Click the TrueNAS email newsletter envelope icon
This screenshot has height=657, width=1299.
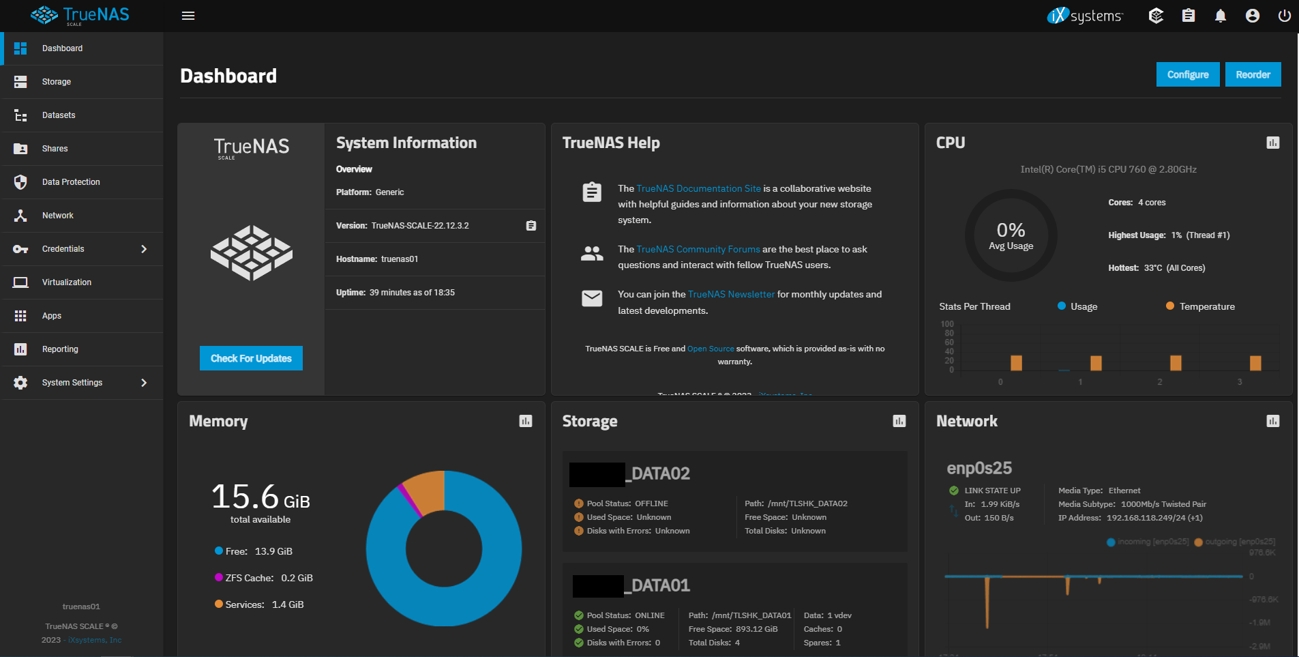[x=592, y=298]
